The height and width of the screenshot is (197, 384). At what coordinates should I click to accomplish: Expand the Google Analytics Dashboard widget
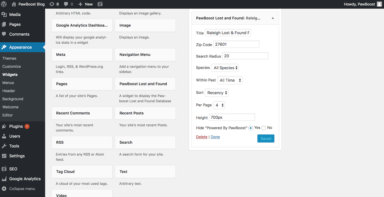[x=82, y=25]
